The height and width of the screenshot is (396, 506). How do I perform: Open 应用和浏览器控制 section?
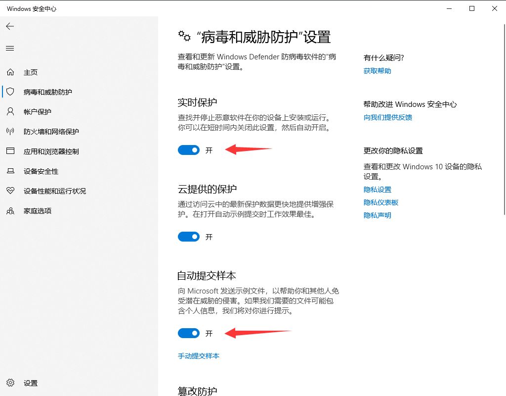pyautogui.click(x=51, y=151)
